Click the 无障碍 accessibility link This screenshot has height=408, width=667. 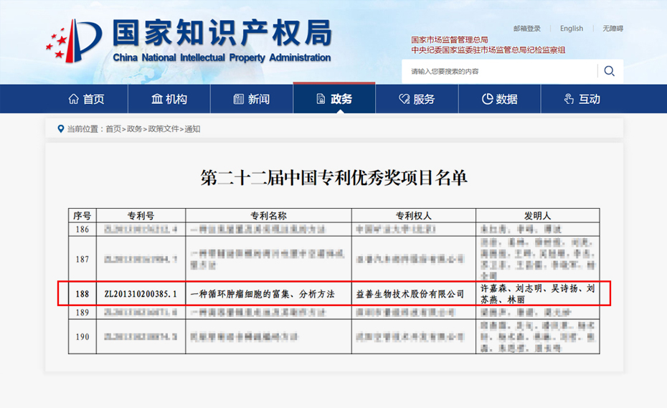coord(612,29)
